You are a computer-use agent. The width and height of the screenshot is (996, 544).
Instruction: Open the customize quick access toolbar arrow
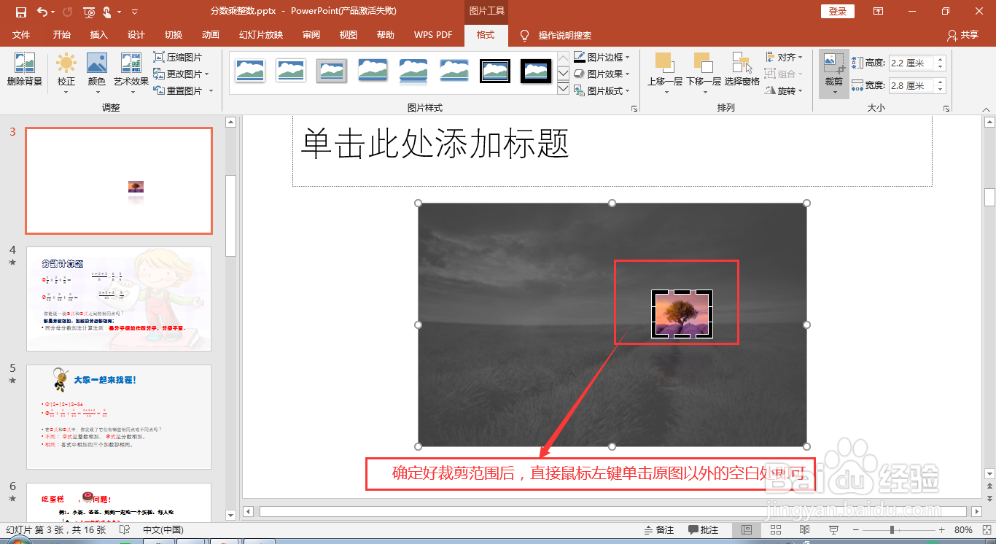[x=135, y=12]
